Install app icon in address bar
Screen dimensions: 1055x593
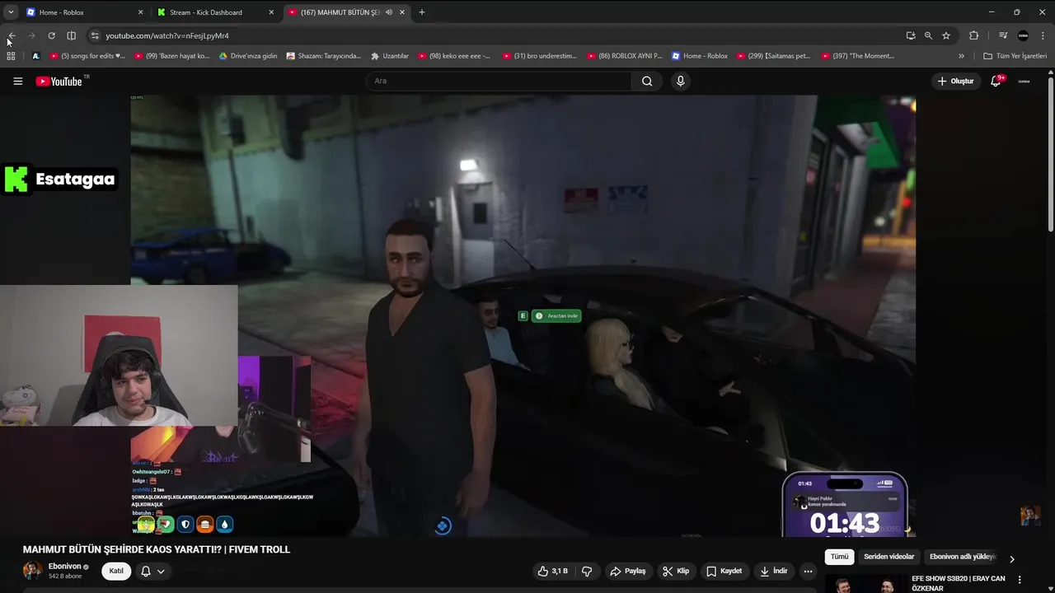click(910, 35)
